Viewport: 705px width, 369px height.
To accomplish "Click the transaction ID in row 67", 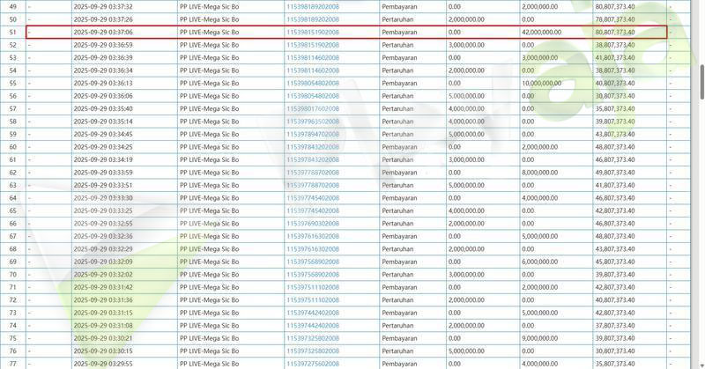I will pyautogui.click(x=313, y=236).
